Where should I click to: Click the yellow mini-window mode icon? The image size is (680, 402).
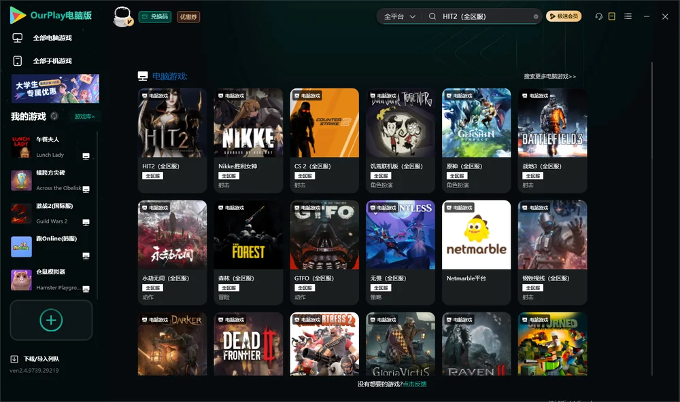[612, 16]
